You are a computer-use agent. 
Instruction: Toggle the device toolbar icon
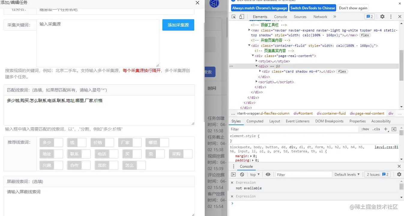coord(242,16)
